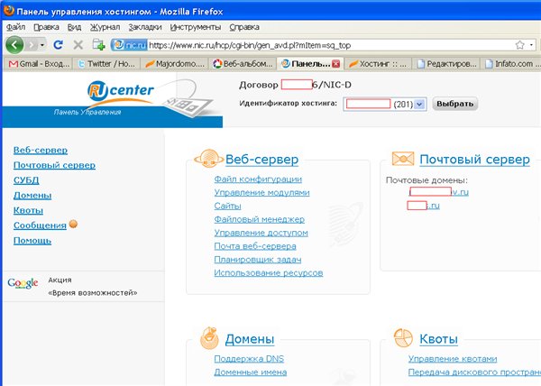Screen dimensions: 541x386
Task: Switch to the Infato.com tab
Action: [x=510, y=64]
